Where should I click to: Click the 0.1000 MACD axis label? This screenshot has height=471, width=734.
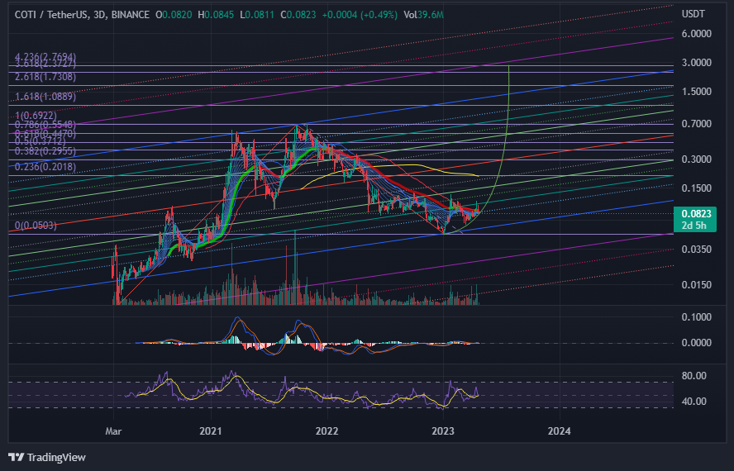click(x=697, y=317)
